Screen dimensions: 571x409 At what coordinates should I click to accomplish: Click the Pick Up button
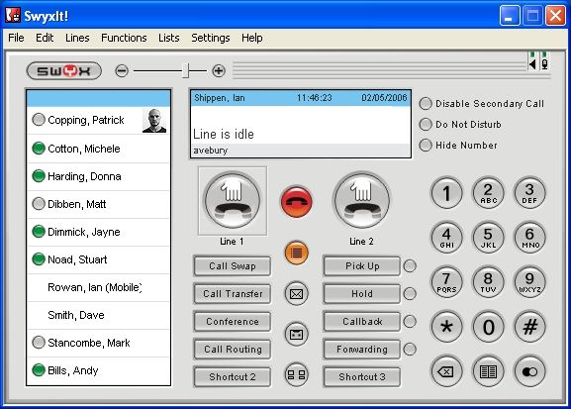coord(362,265)
